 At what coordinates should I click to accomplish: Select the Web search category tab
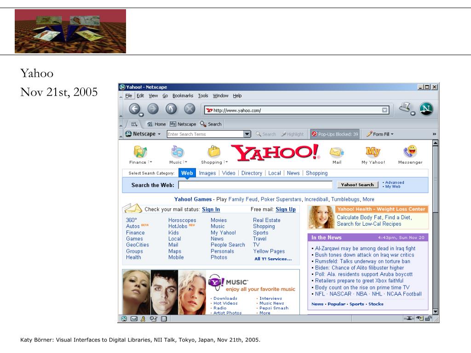[x=187, y=173]
